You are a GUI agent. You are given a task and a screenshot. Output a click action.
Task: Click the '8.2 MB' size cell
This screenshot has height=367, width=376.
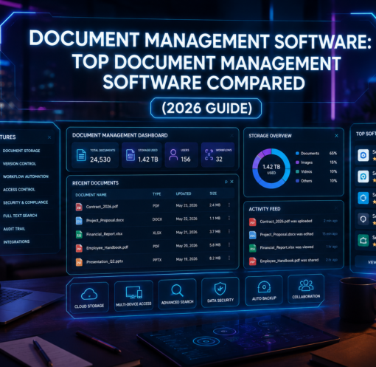215,258
